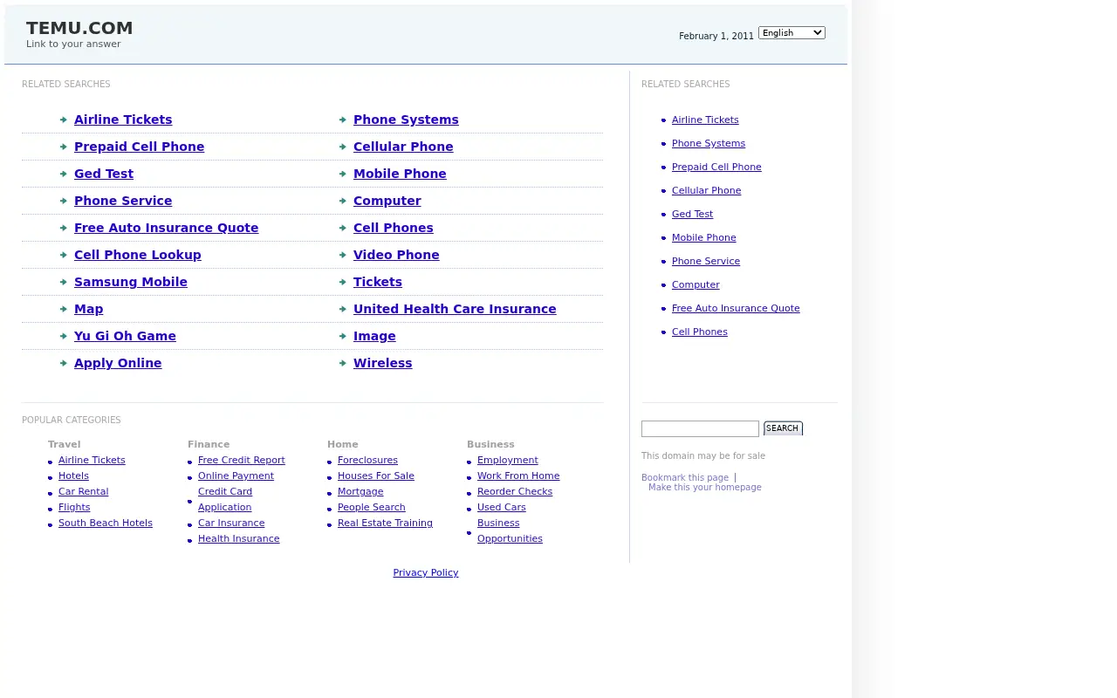Open the Cell Phone Lookup link
The height and width of the screenshot is (698, 1117).
click(138, 255)
